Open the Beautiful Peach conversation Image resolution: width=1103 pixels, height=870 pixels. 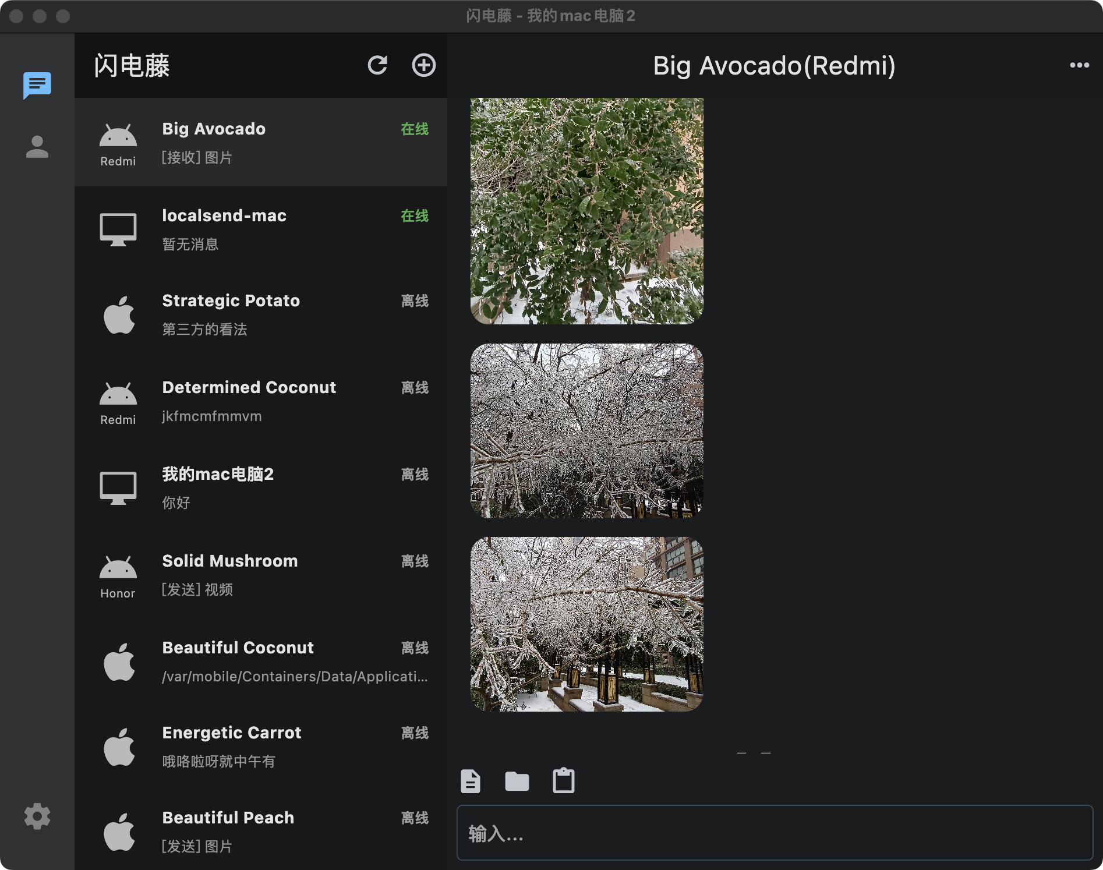(x=261, y=832)
